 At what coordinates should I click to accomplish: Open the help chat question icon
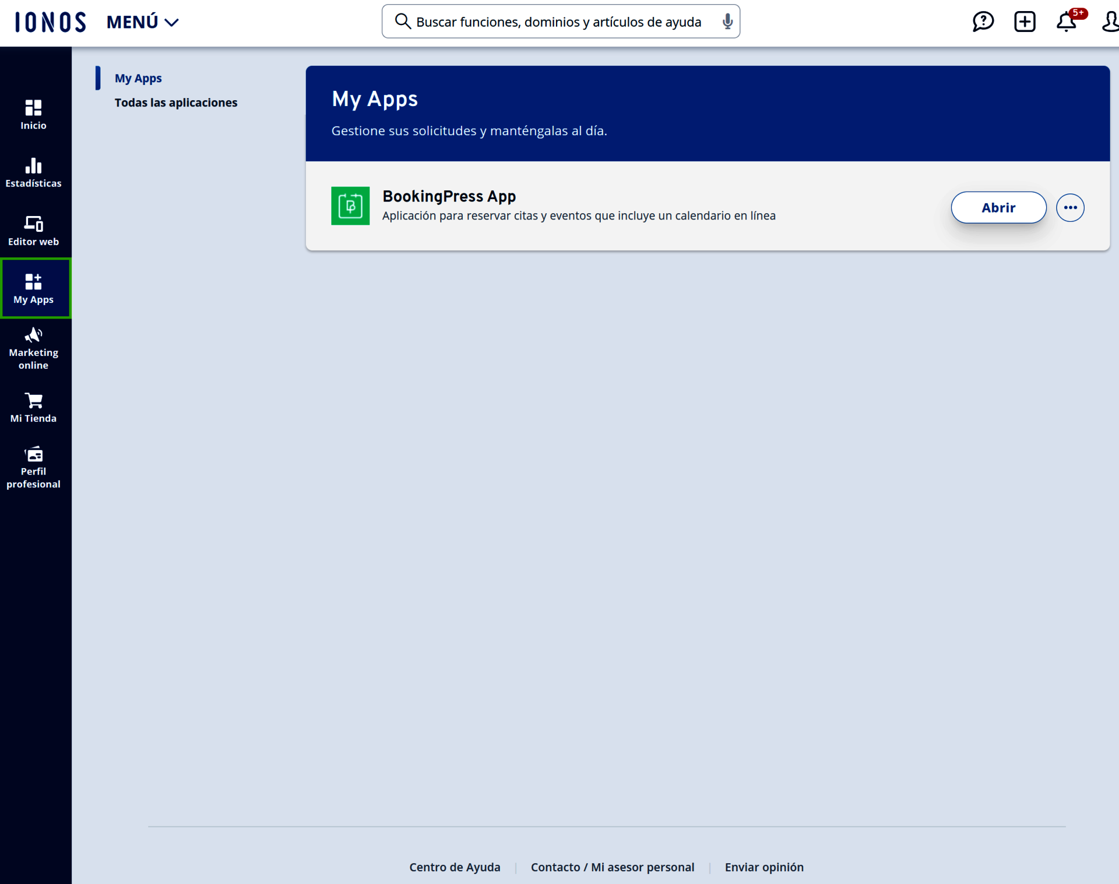(983, 22)
